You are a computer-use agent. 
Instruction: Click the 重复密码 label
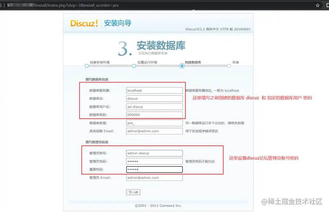97,169
